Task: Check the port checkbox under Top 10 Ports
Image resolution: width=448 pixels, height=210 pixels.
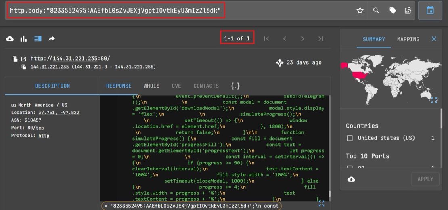Action: (x=350, y=167)
